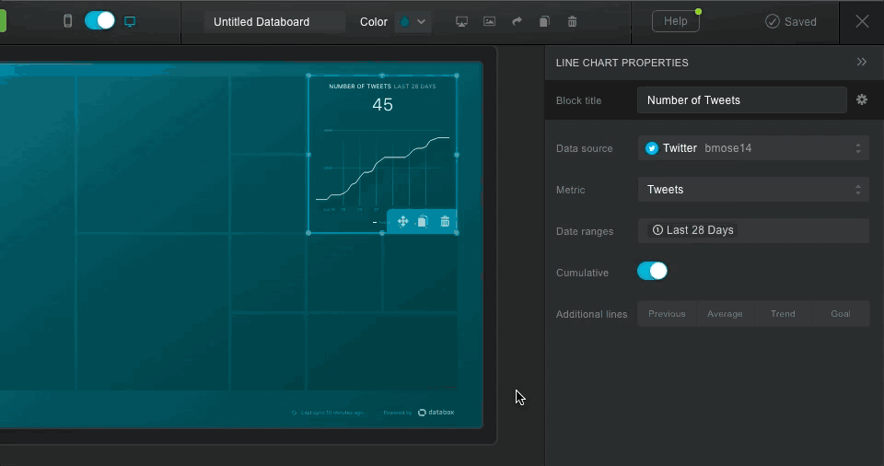884x466 pixels.
Task: Click the presentation screen icon in toolbar
Action: [462, 22]
